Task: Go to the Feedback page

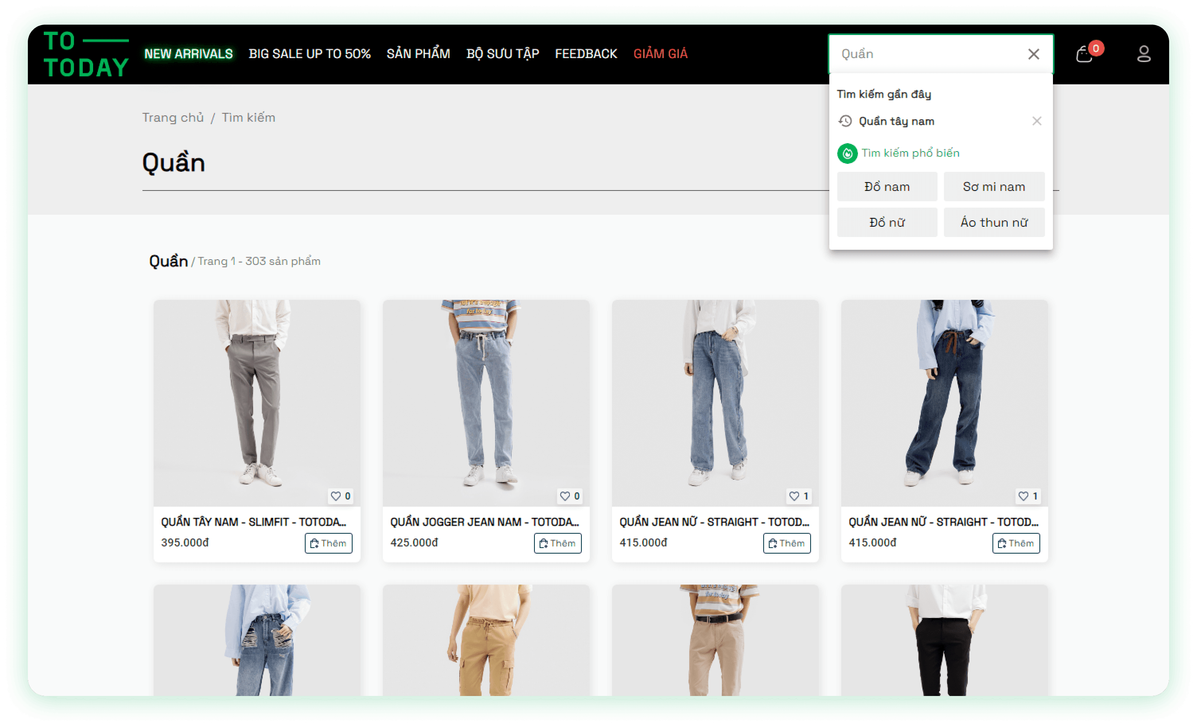Action: (x=586, y=54)
